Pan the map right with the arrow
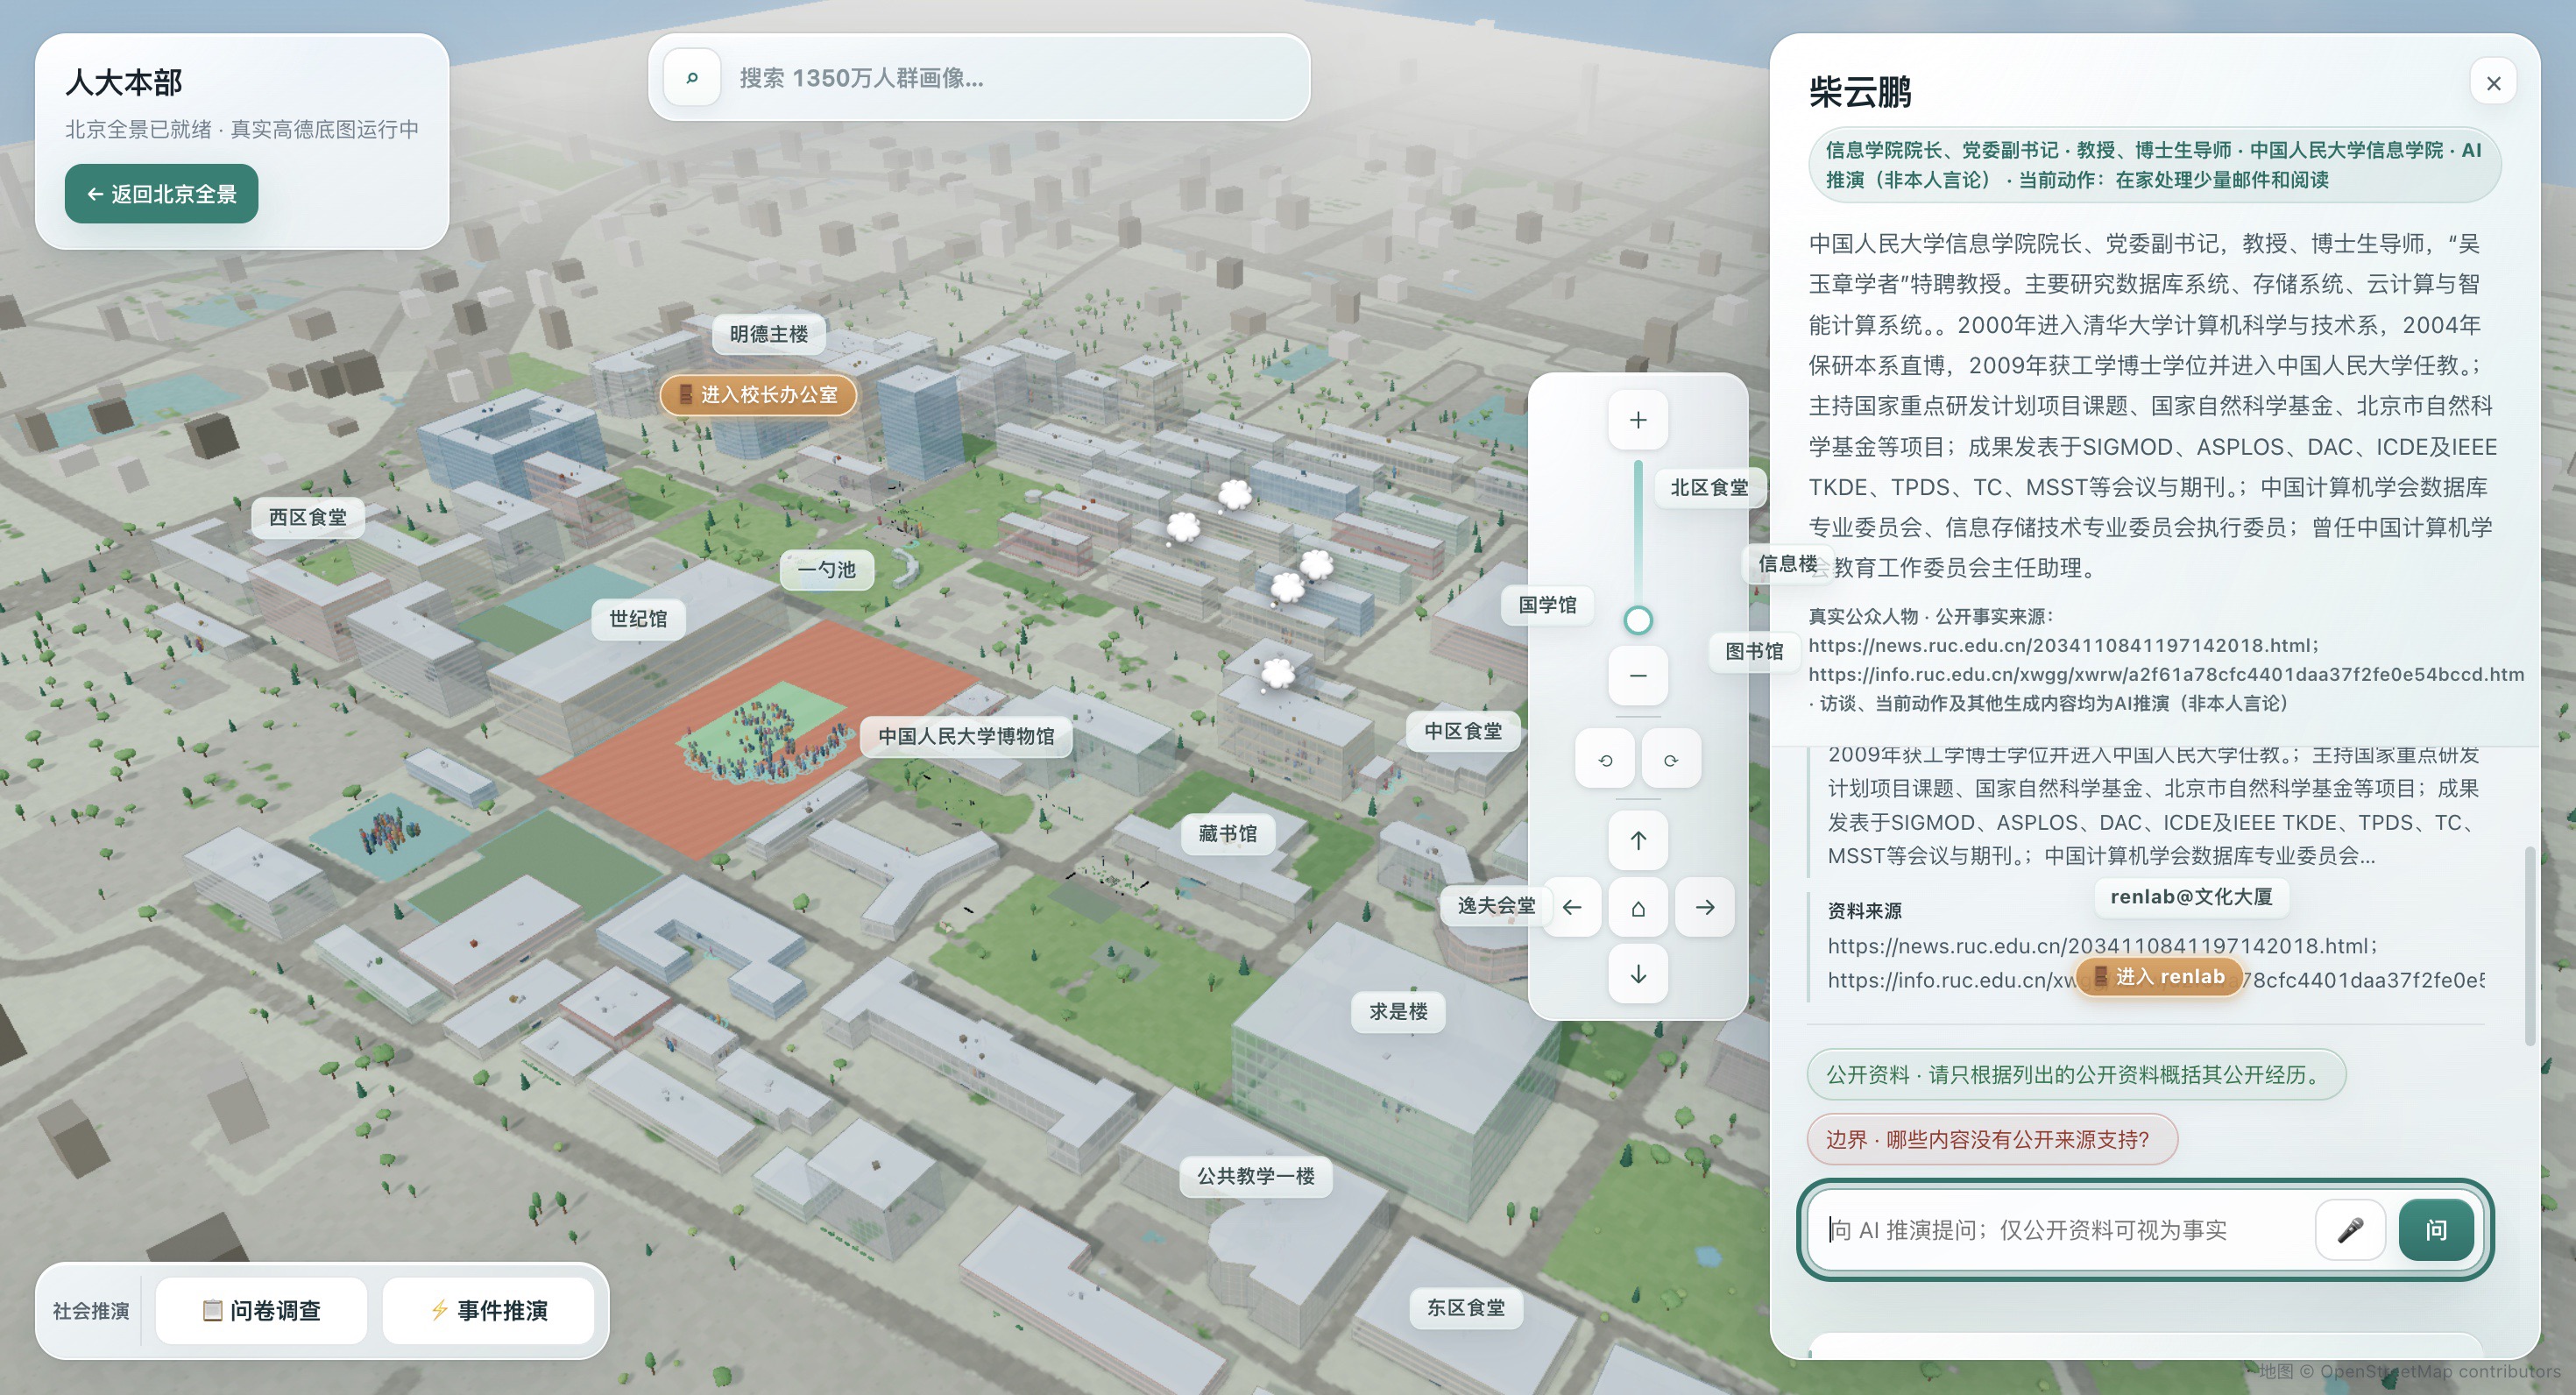2576x1395 pixels. pyautogui.click(x=1704, y=907)
